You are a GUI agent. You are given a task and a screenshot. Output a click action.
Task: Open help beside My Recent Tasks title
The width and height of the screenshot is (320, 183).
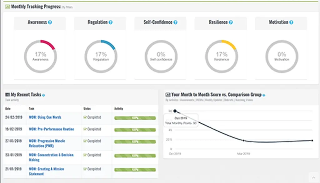44,95
